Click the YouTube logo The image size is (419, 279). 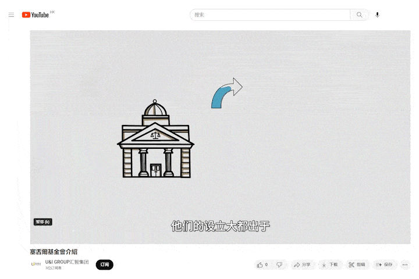(35, 15)
